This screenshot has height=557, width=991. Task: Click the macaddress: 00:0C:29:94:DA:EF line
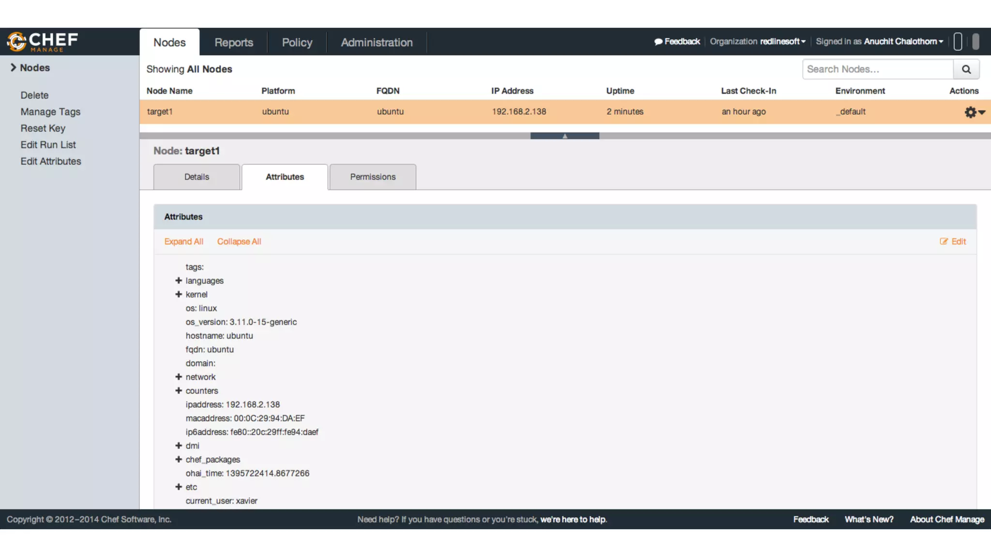(x=245, y=418)
